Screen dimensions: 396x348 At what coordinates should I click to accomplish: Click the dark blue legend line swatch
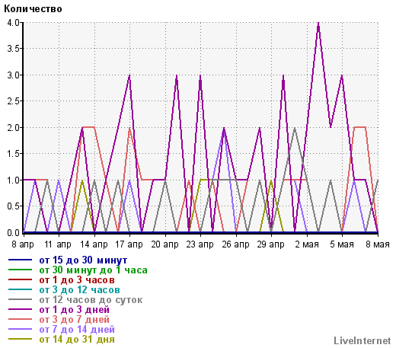(20, 260)
